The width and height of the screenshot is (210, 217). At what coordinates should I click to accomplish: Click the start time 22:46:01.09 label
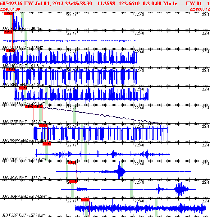(10, 9)
